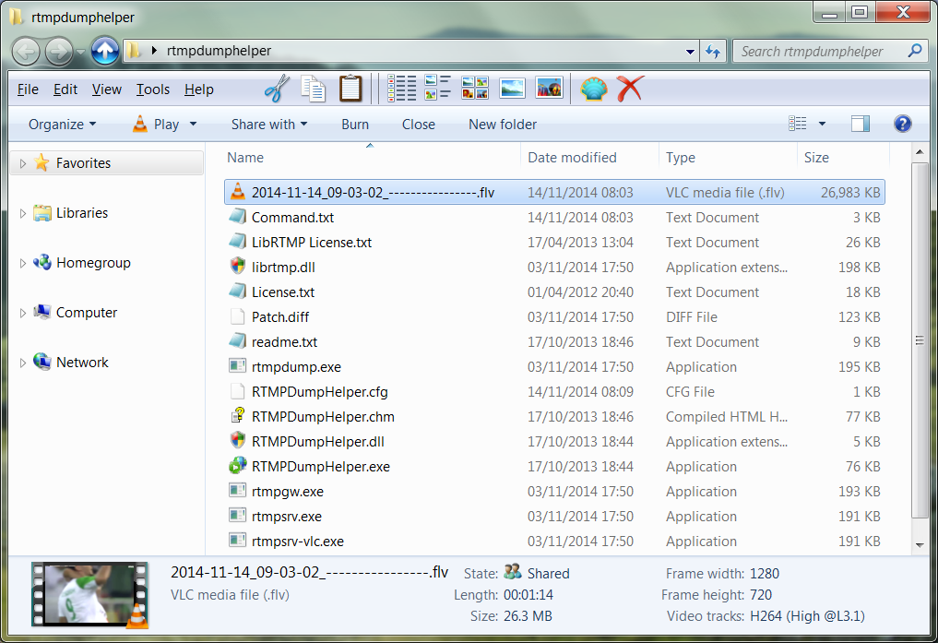The image size is (938, 643).
Task: Select the rtmpgw.exe file
Action: point(554,492)
